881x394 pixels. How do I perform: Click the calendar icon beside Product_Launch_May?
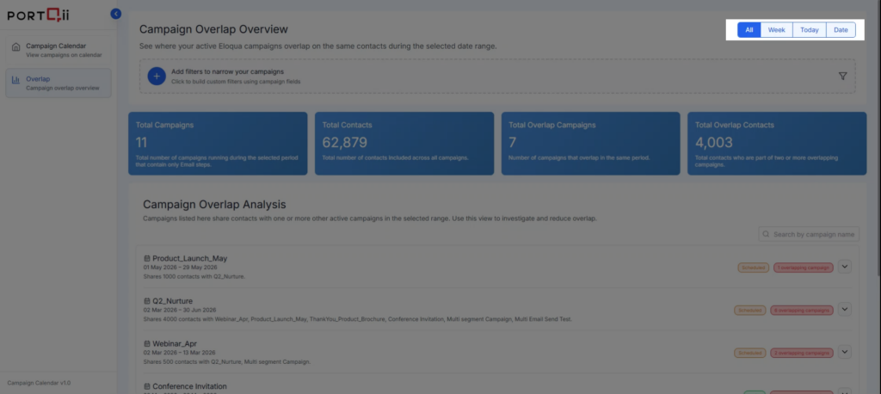(147, 259)
